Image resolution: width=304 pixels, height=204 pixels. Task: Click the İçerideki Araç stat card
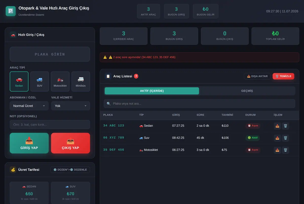(124, 36)
